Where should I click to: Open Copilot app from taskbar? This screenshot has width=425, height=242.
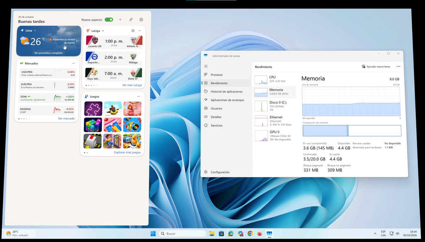pyautogui.click(x=240, y=233)
